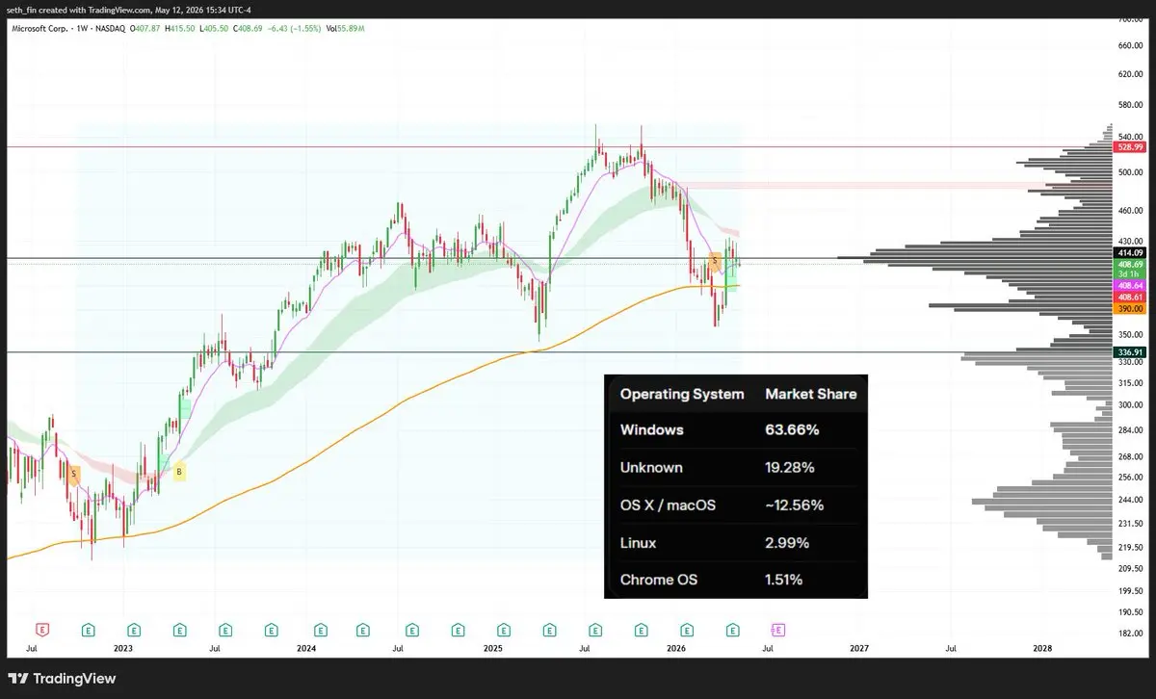Select the dark green 336.91 price label
This screenshot has width=1156, height=699.
[1129, 352]
